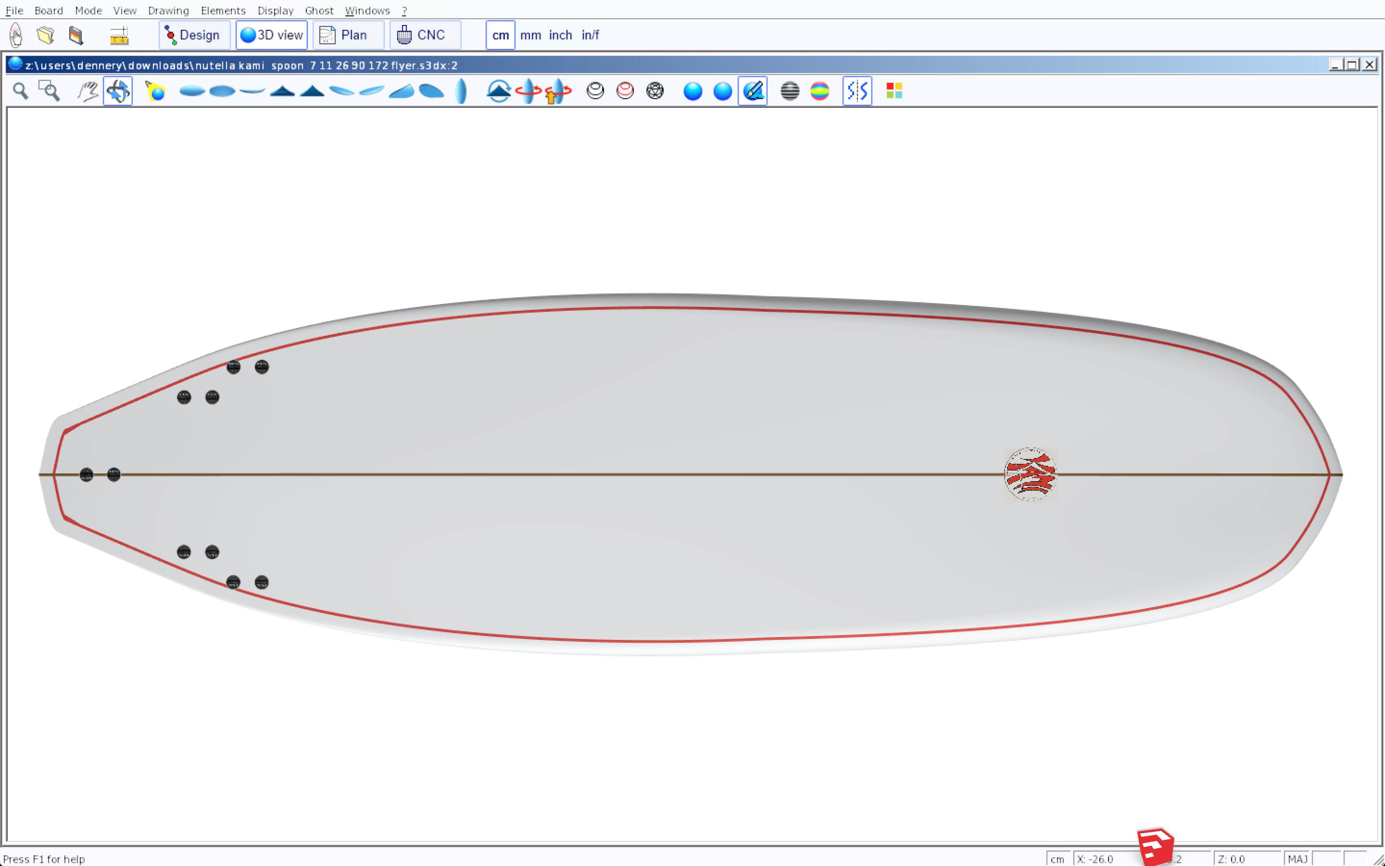Switch to the Design mode button
The height and width of the screenshot is (866, 1385).
tap(194, 35)
